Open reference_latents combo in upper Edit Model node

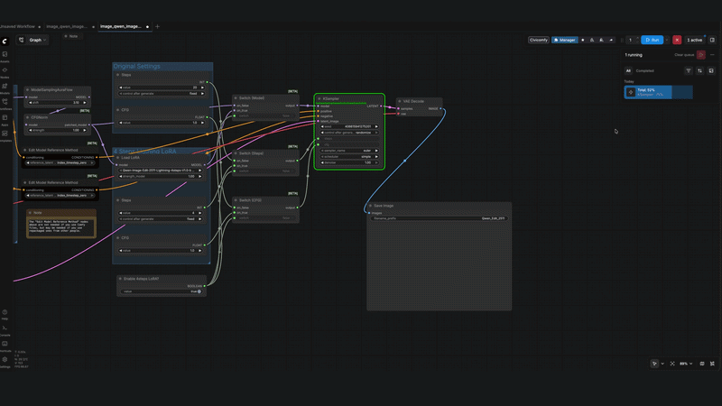point(60,163)
